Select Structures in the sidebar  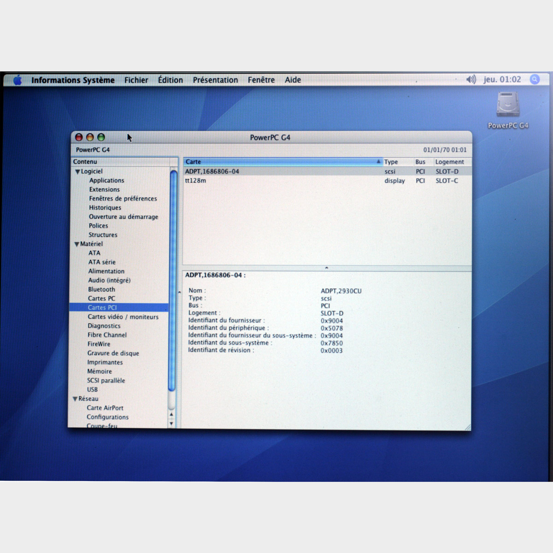(103, 235)
